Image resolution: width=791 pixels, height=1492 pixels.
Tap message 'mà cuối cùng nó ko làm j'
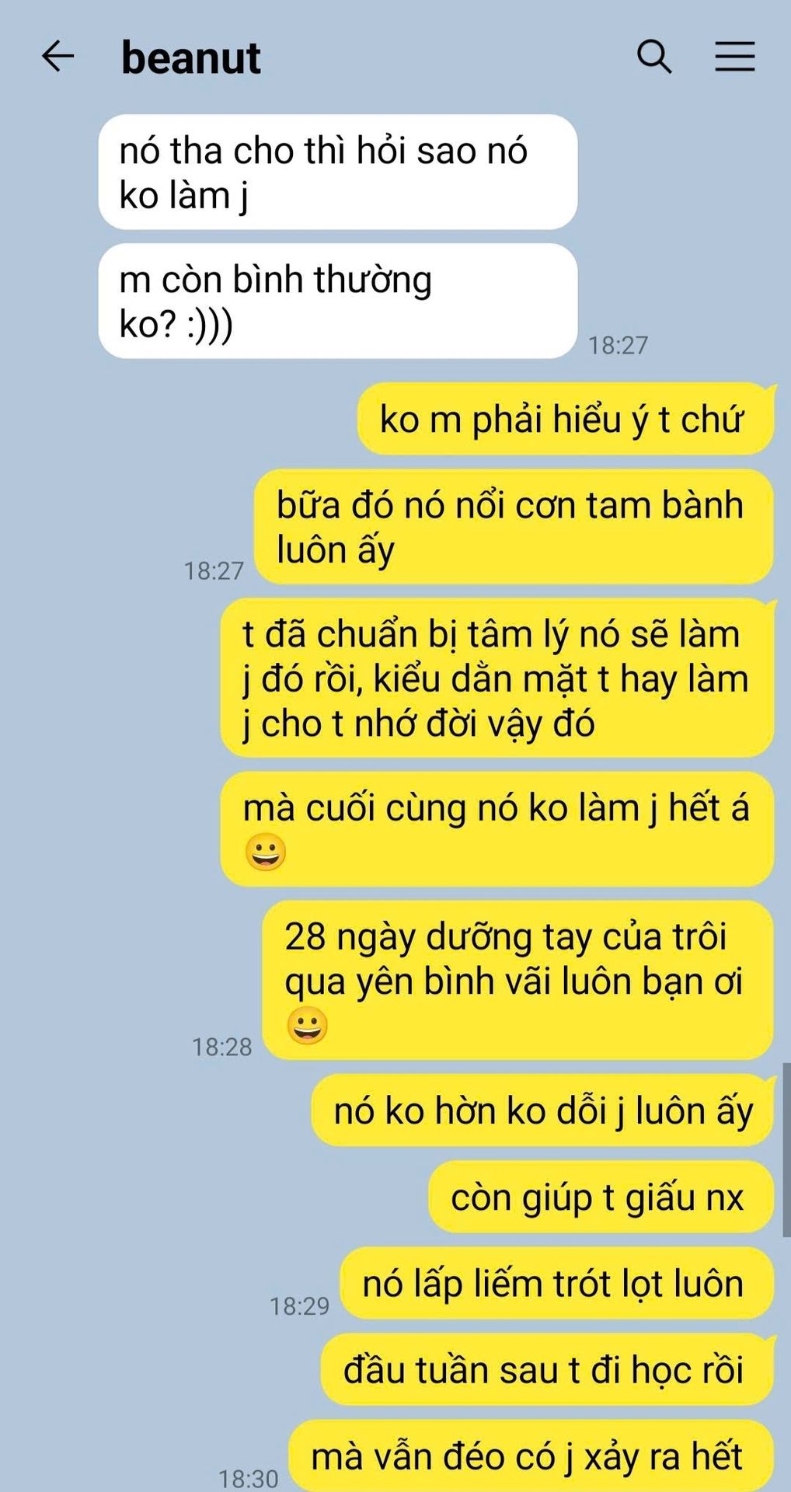pyautogui.click(x=497, y=829)
